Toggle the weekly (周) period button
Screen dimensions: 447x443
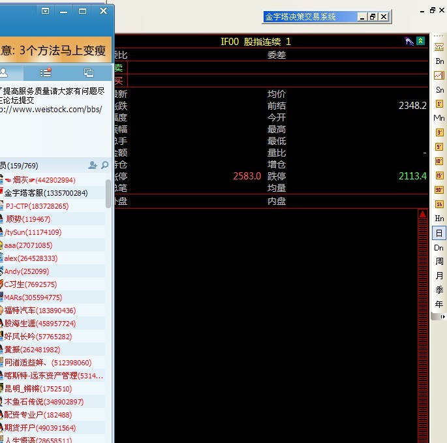[x=439, y=262]
